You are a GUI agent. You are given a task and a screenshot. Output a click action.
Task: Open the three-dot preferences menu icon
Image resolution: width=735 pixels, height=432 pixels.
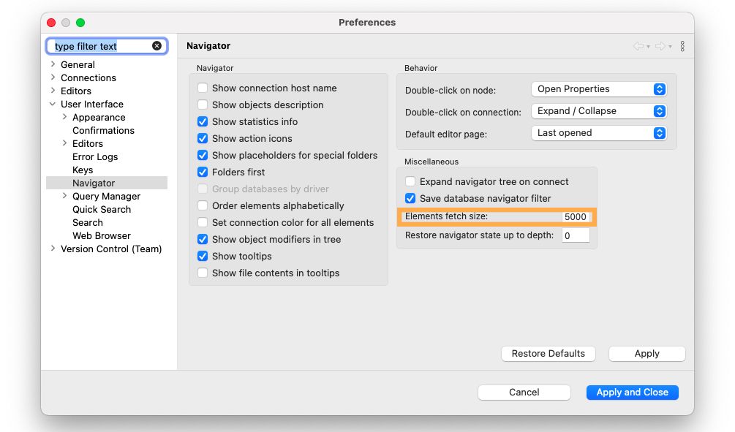point(682,46)
